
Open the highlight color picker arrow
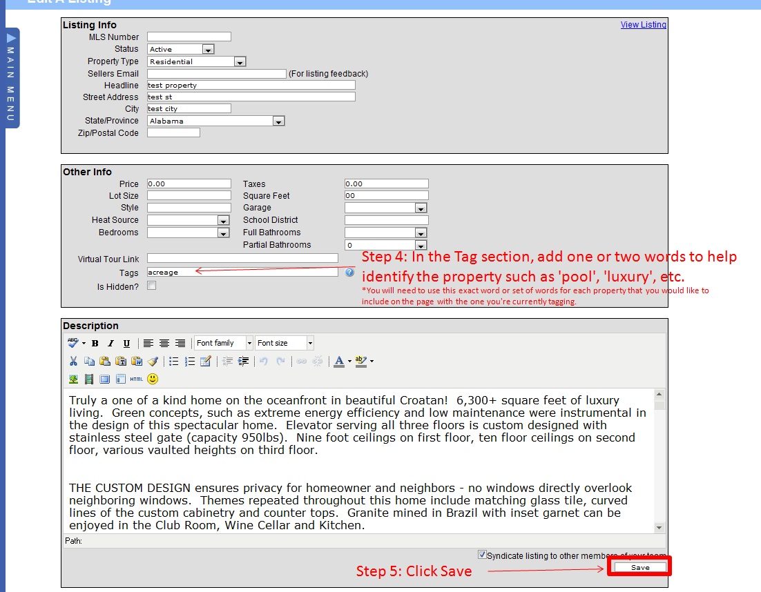pos(372,362)
